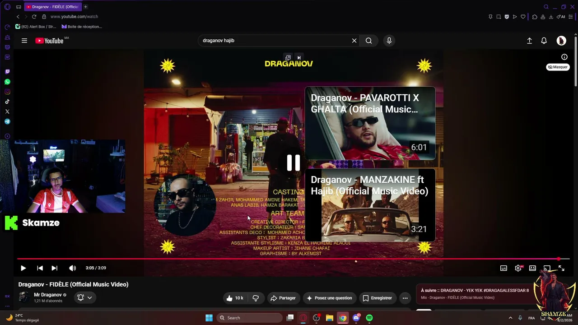
Task: Click Posez une question button
Action: [x=330, y=298]
